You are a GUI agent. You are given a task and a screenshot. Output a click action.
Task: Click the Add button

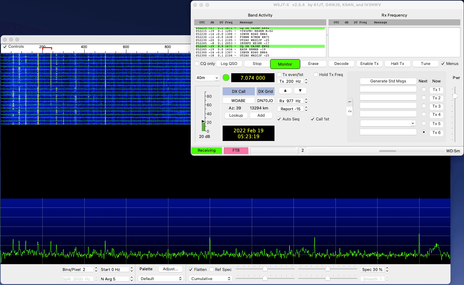pos(261,116)
